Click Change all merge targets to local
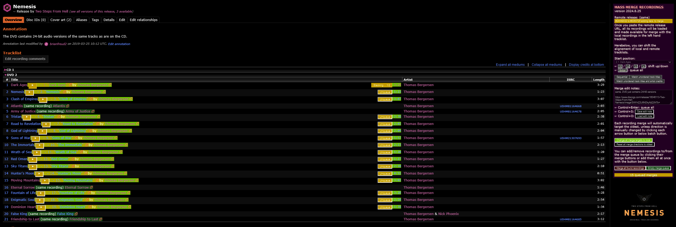Screen dimensions: 676x227 [x=633, y=140]
